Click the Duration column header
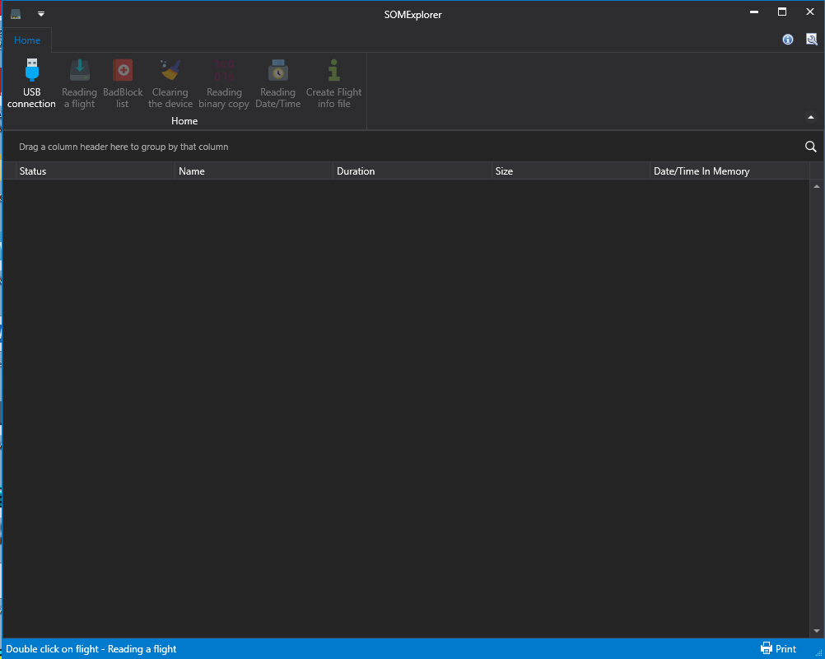 coord(412,171)
